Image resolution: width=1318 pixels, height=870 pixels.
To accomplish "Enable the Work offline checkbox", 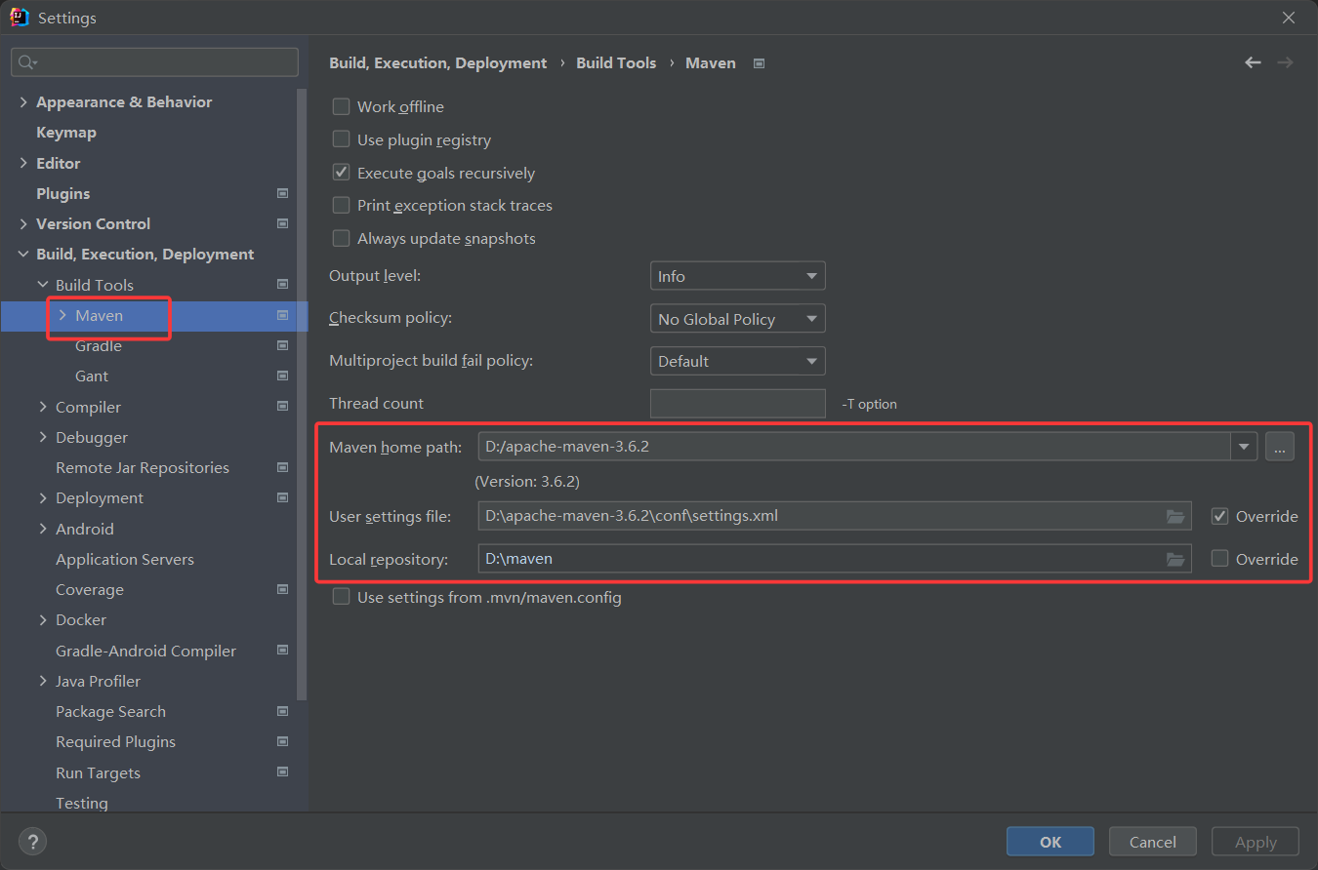I will tap(341, 106).
